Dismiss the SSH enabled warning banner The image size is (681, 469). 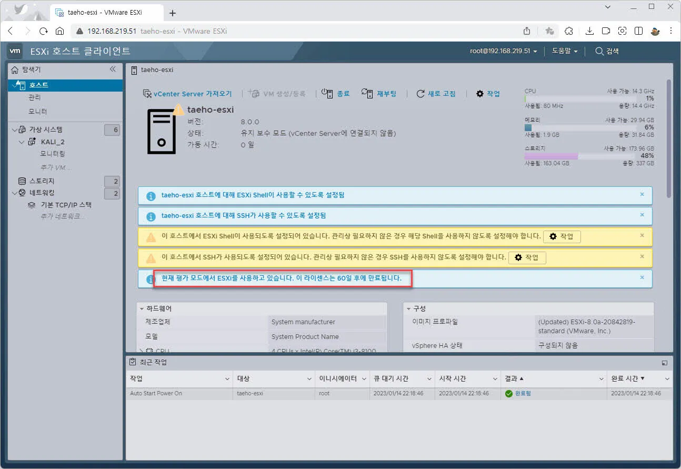point(642,256)
